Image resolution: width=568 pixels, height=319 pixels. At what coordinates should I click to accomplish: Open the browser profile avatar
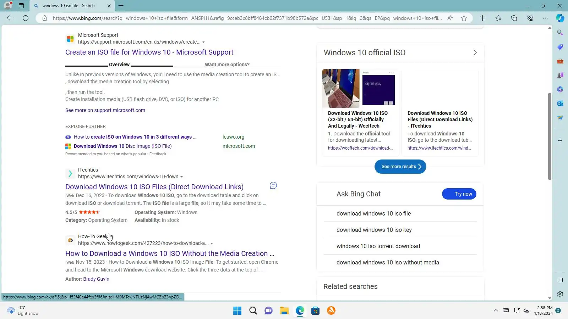tap(8, 5)
